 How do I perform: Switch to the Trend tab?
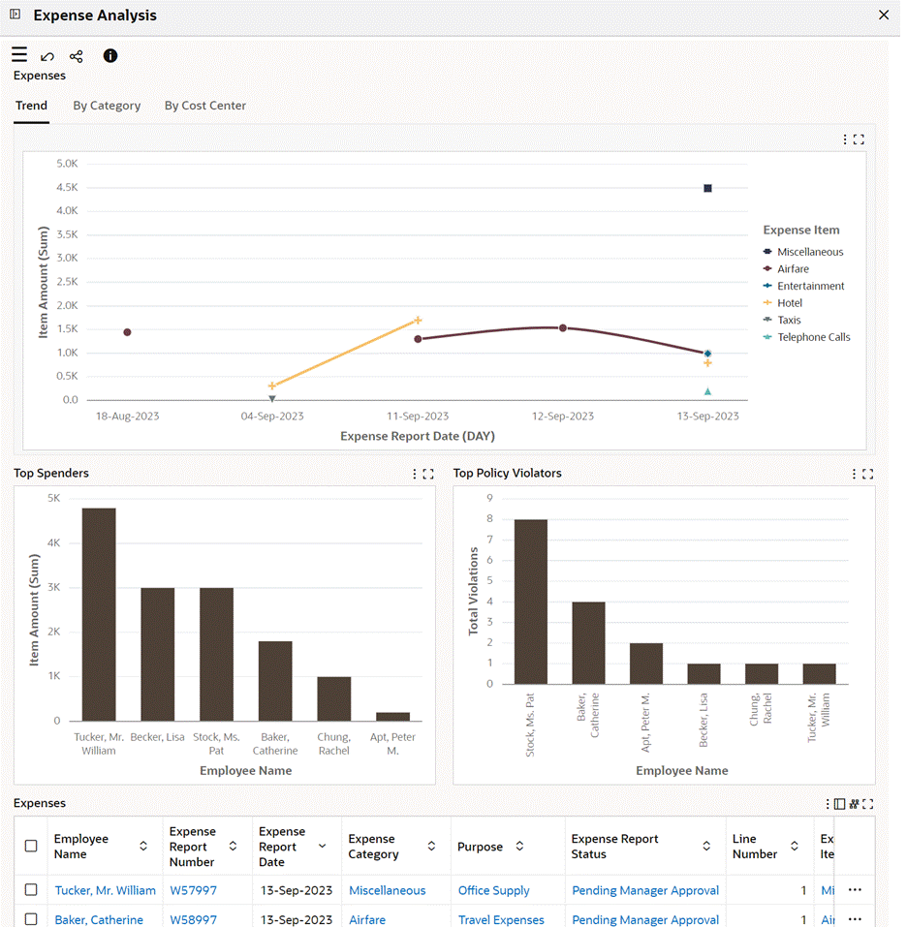(x=31, y=106)
